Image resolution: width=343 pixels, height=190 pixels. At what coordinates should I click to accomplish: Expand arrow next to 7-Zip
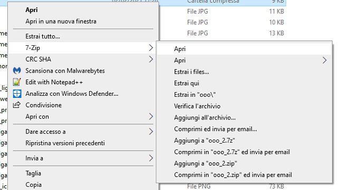click(x=151, y=48)
